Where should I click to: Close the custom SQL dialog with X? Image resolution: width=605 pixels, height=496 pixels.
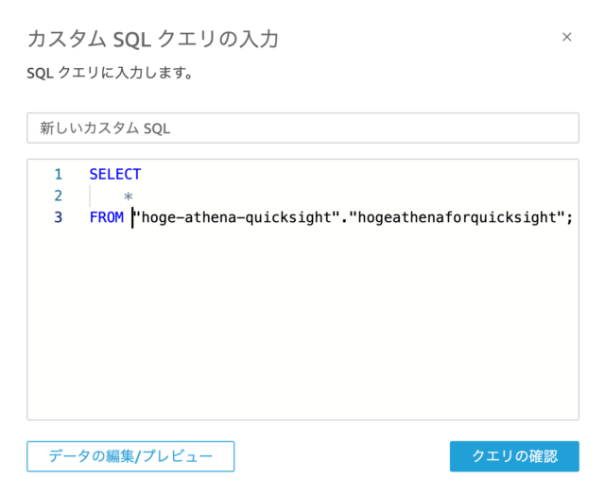coord(566,37)
